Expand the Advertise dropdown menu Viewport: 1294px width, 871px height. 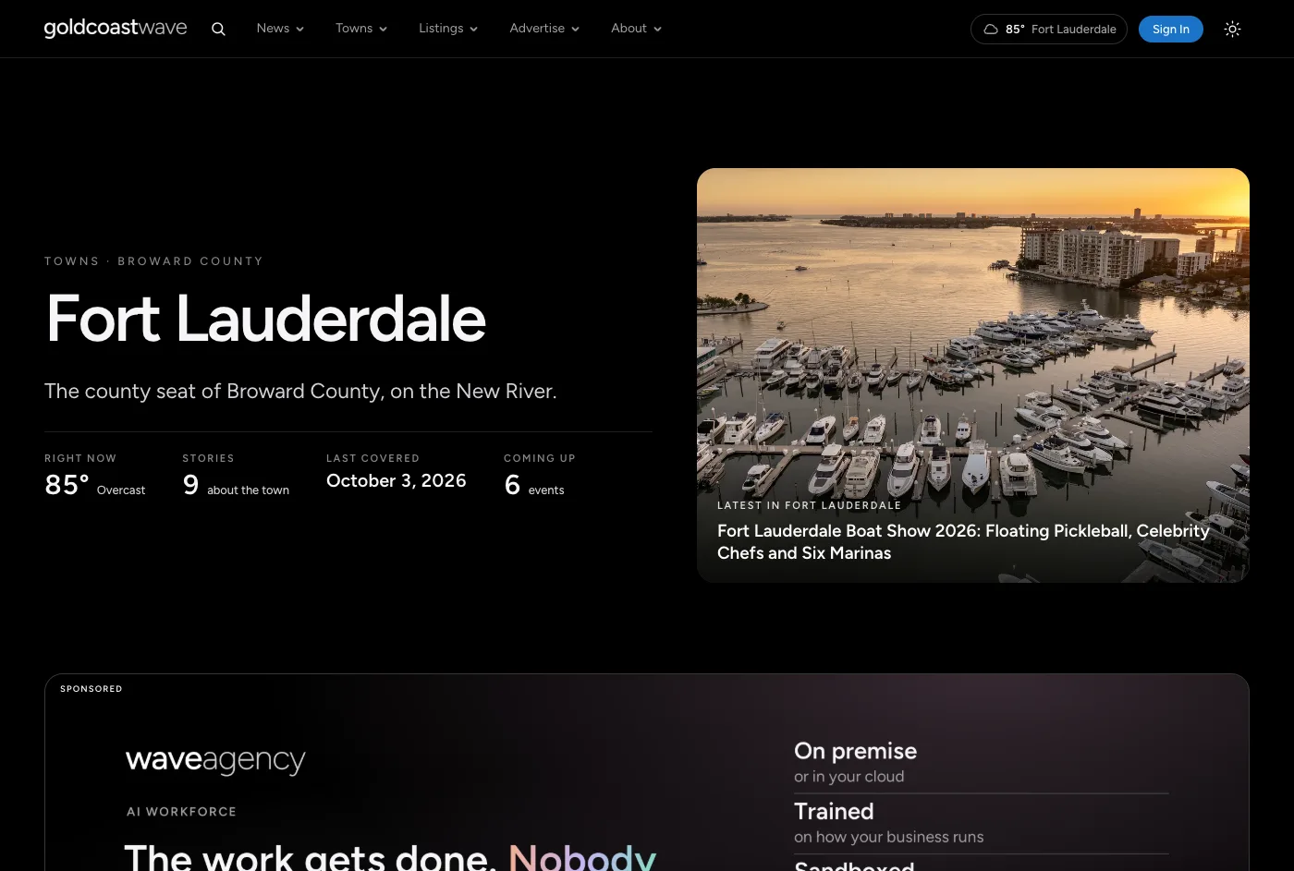coord(544,29)
